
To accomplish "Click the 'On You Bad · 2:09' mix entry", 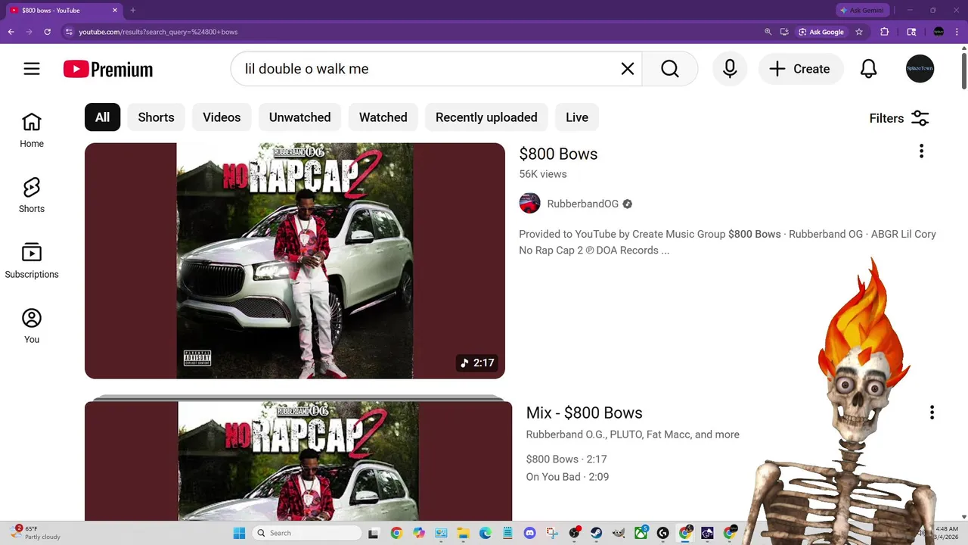I will pos(567,477).
